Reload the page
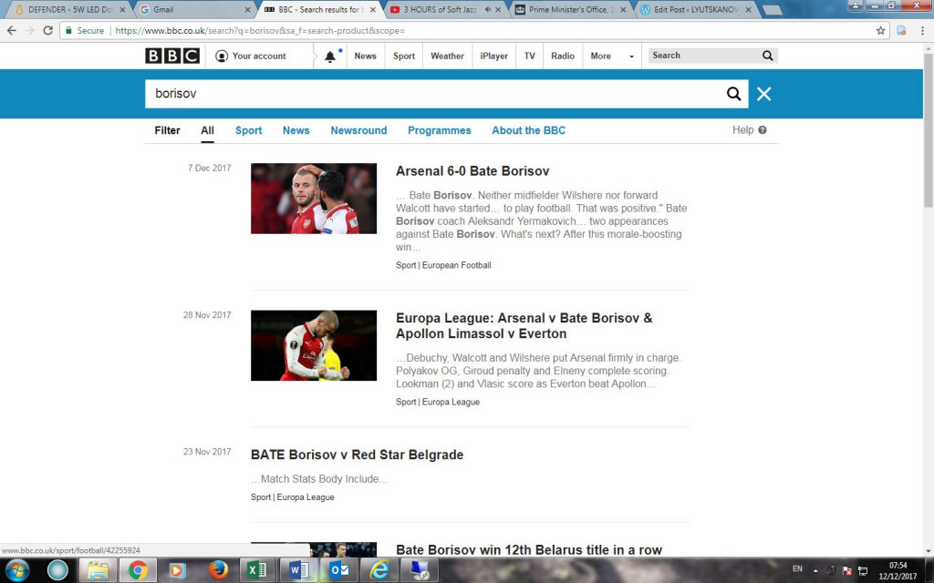934x583 pixels. 47,30
